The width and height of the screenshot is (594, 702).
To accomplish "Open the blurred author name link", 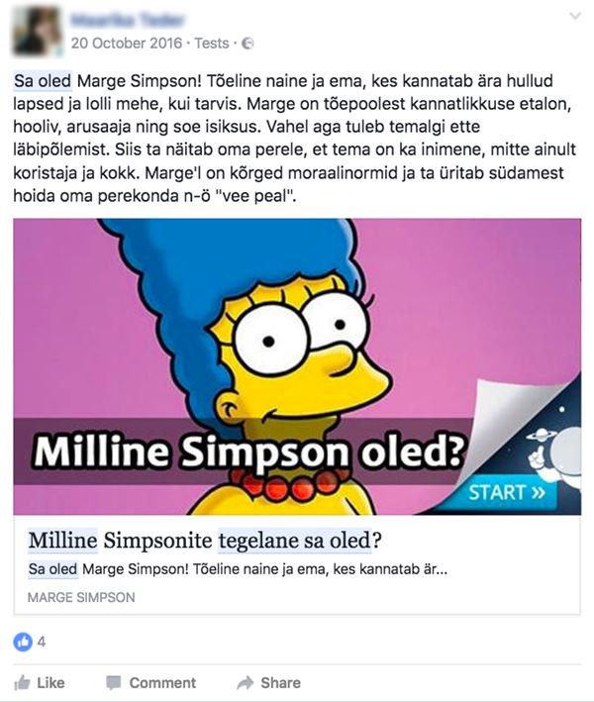I will pos(127,21).
